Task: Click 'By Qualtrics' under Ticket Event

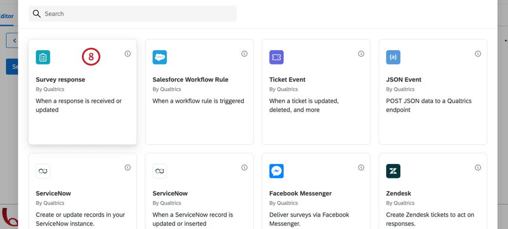Action: 283,89
